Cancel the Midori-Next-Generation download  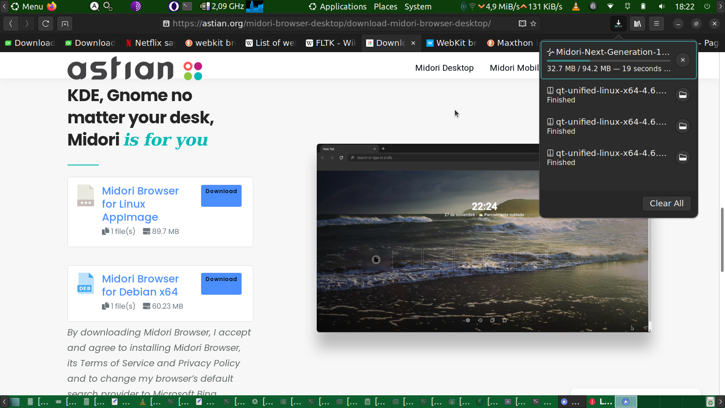pyautogui.click(x=683, y=60)
